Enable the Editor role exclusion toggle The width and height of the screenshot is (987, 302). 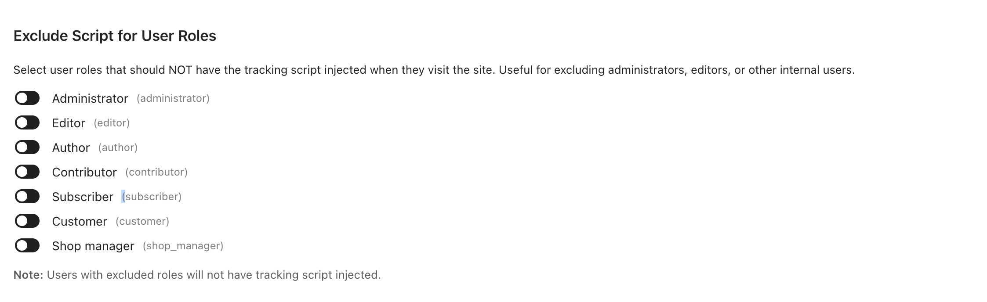click(x=27, y=123)
